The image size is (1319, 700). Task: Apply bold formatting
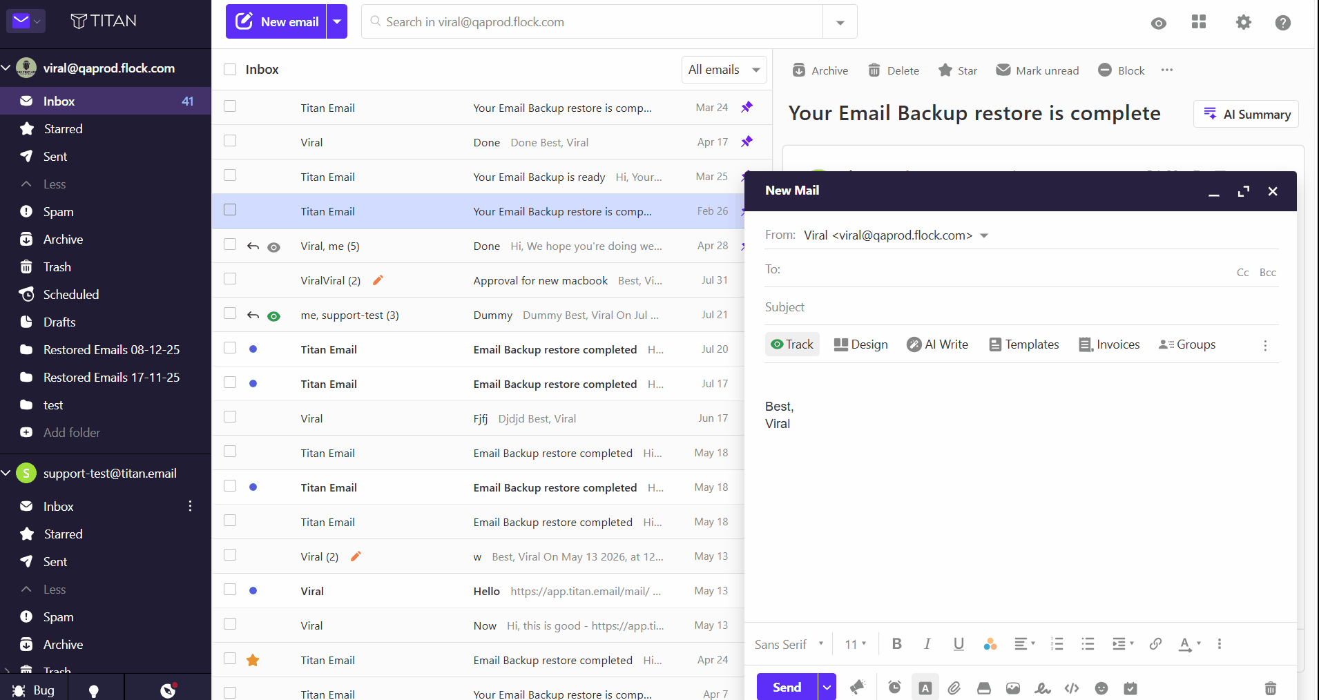tap(897, 644)
